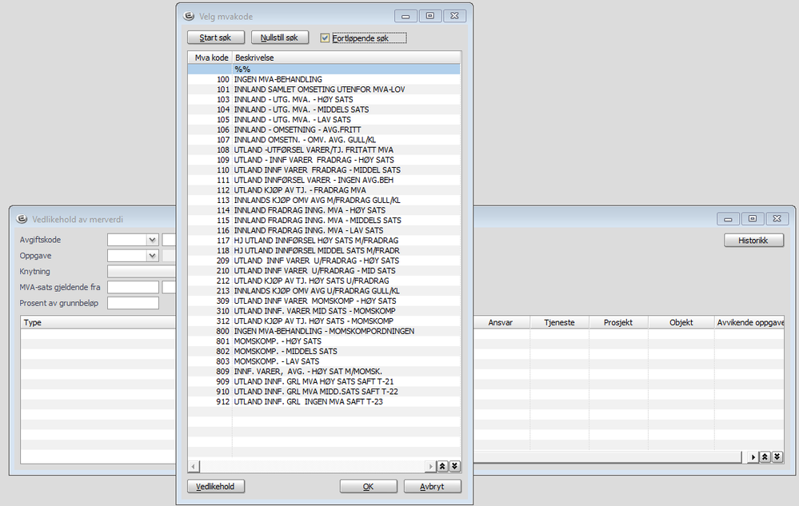The image size is (799, 506).
Task: Click the Knytning input field
Action: (141, 271)
